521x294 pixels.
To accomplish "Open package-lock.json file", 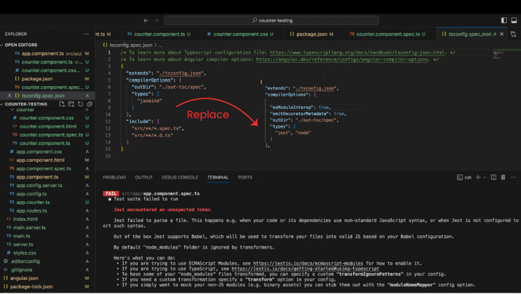I will click(x=31, y=287).
